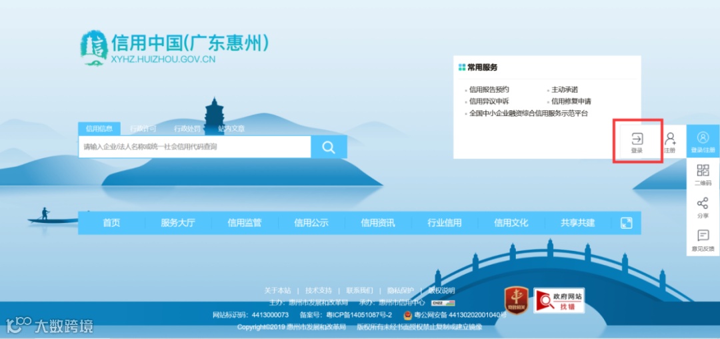The image size is (720, 339).
Task: Open 服务大厅 menu item
Action: click(x=178, y=223)
